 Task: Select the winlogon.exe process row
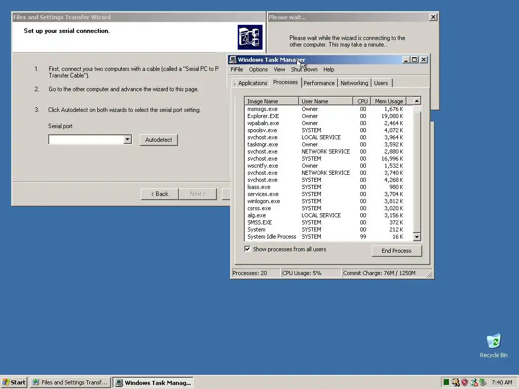(x=328, y=201)
